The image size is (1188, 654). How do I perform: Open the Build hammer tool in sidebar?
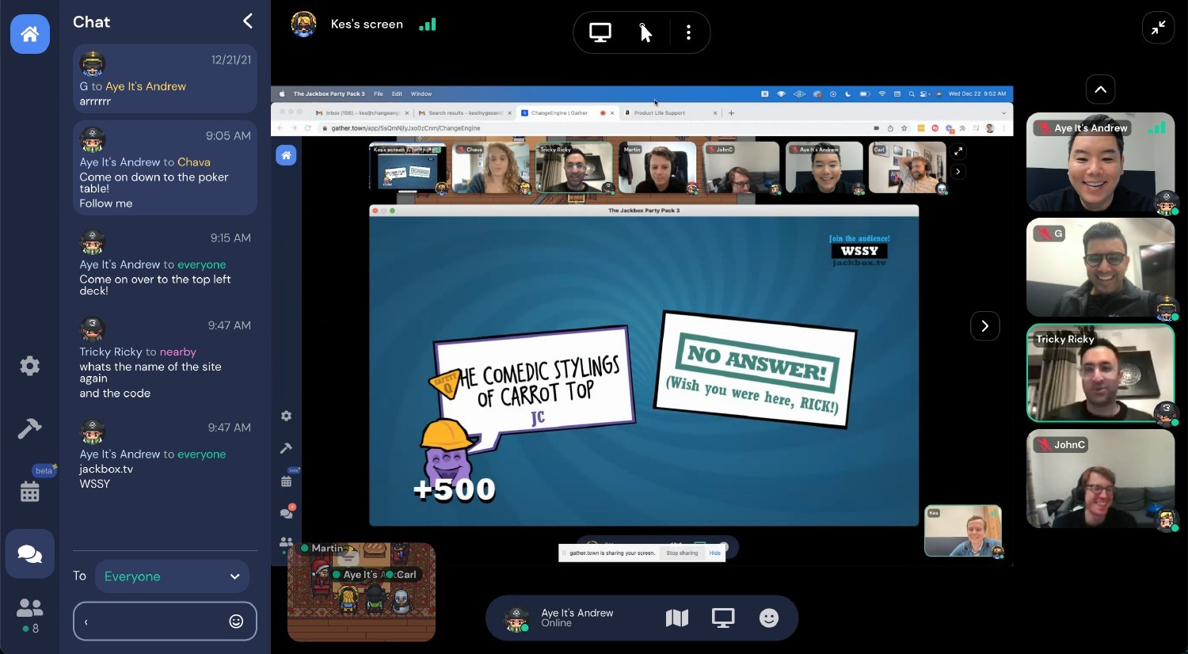pyautogui.click(x=29, y=428)
